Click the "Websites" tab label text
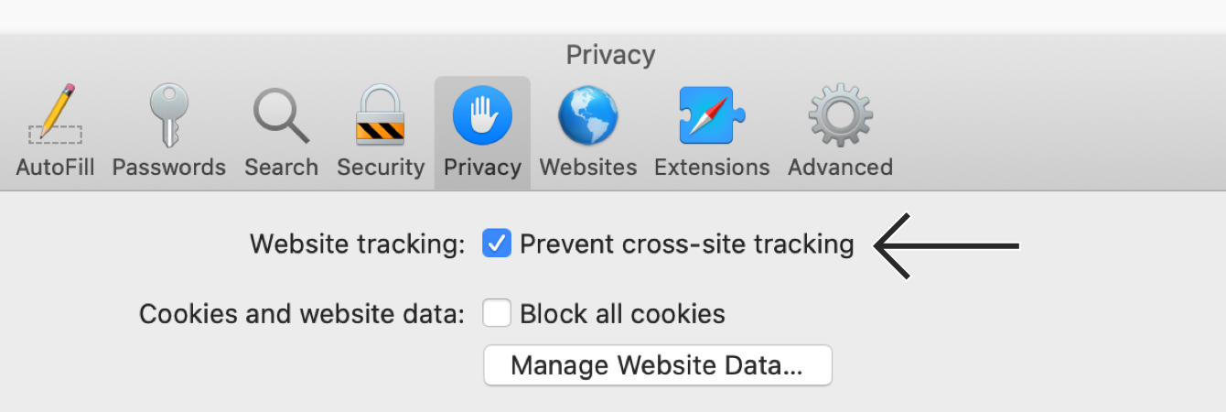The height and width of the screenshot is (412, 1226). point(588,168)
